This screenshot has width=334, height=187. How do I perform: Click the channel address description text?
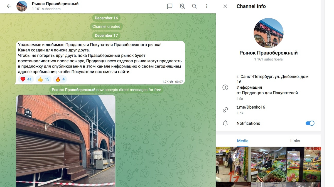[272, 85]
